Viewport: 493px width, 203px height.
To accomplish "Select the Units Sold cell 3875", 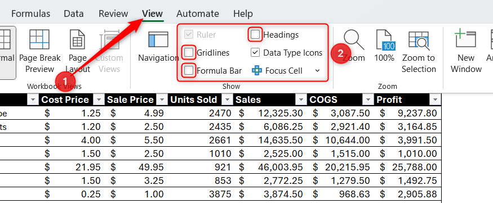I will pyautogui.click(x=200, y=194).
